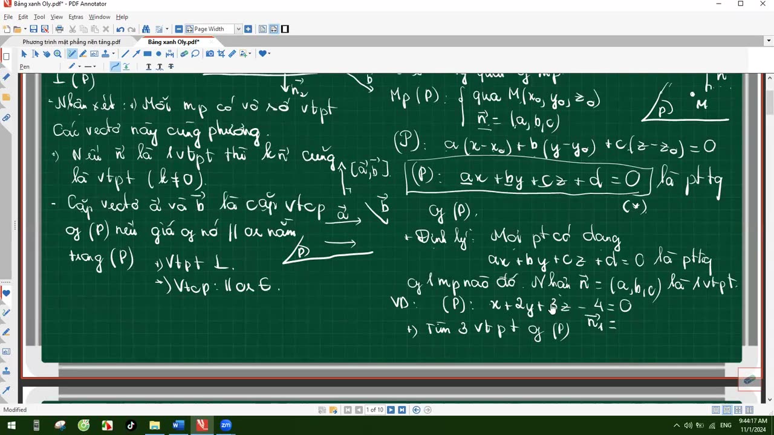Expand the insert image dropdown arrow

(x=250, y=54)
